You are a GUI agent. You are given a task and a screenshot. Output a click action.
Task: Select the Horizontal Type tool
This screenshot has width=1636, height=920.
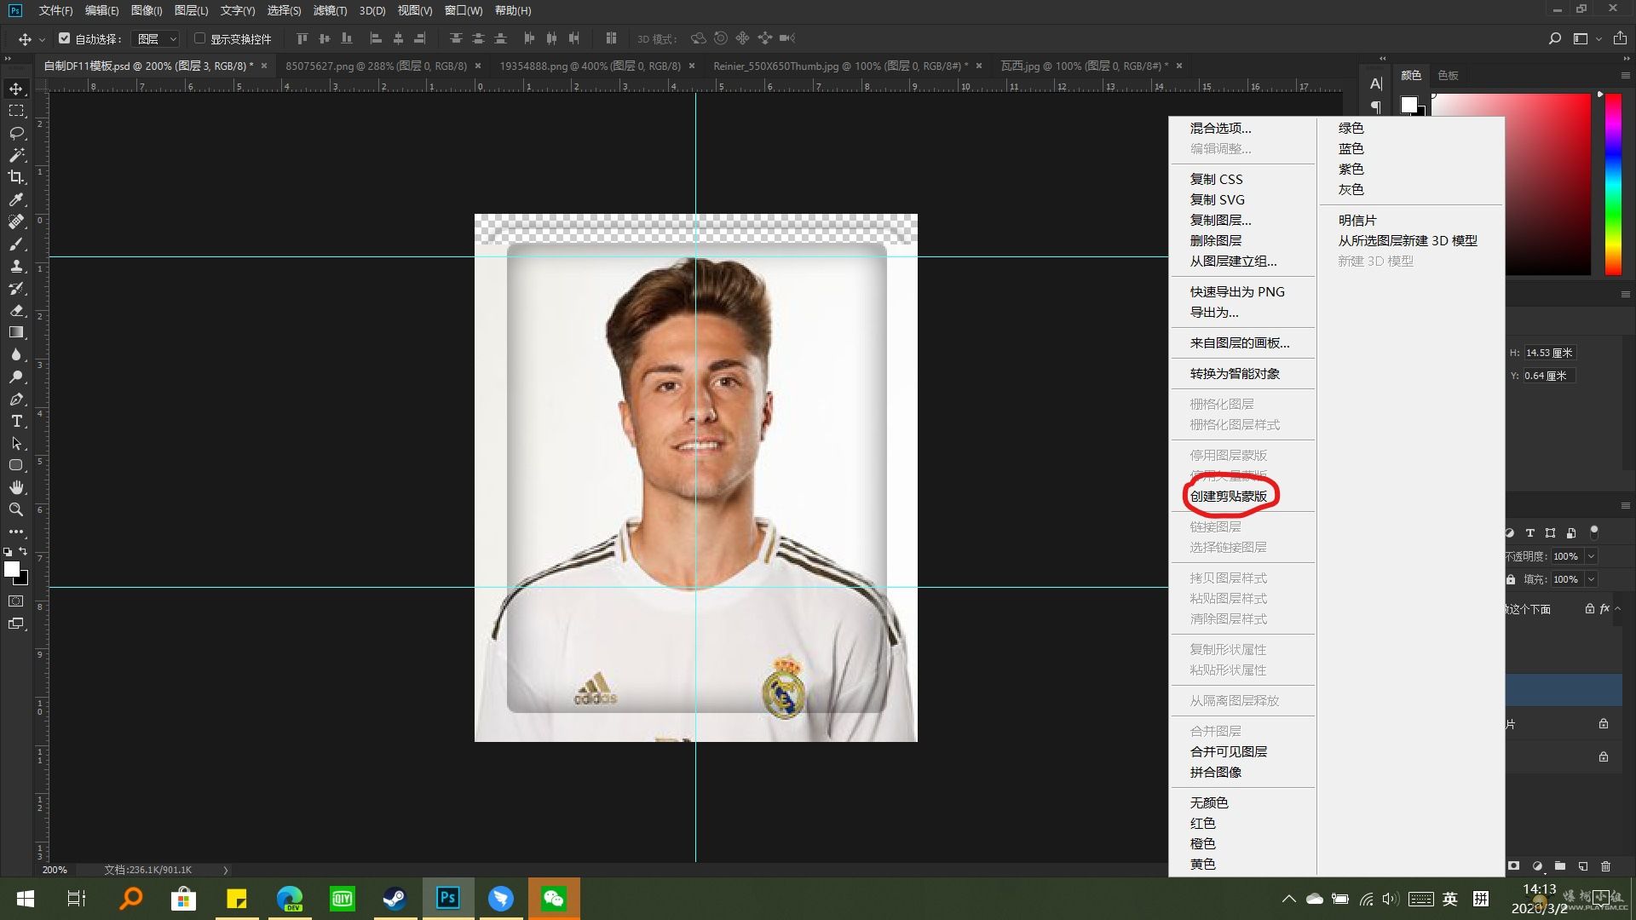[16, 421]
